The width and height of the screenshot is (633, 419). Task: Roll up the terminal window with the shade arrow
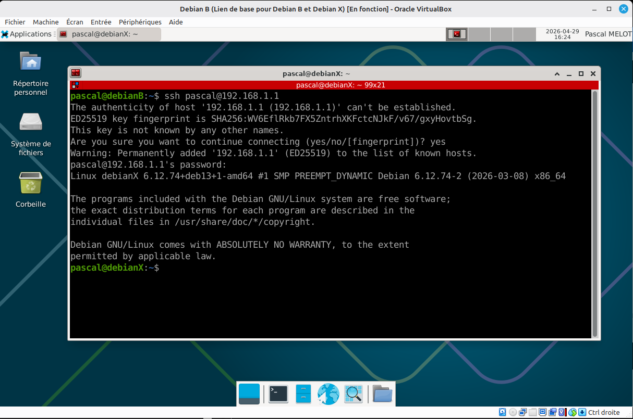coord(557,74)
